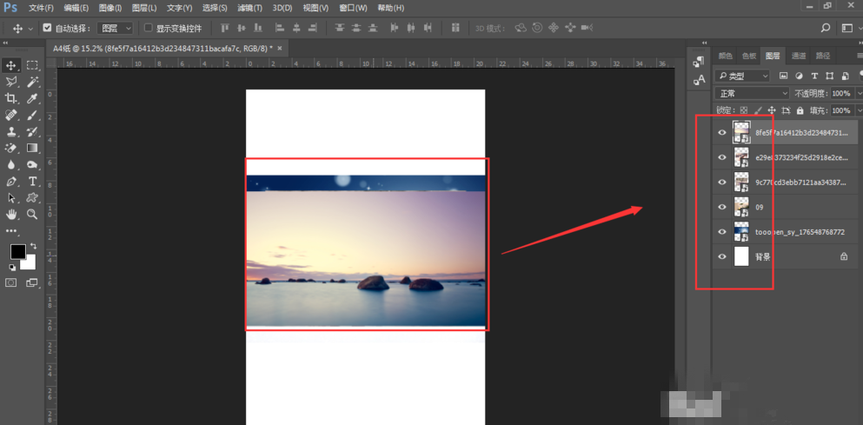Viewport: 863px width, 425px height.
Task: Select the Rectangular Marquee tool
Action: pos(32,65)
